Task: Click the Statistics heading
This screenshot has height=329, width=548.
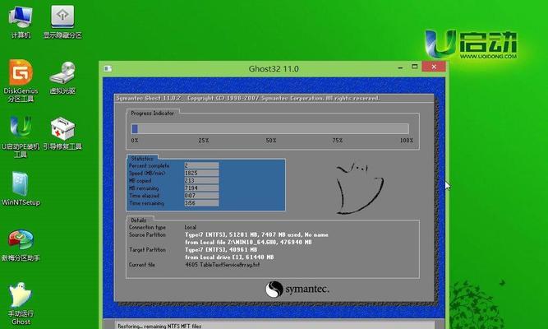Action: pos(142,159)
